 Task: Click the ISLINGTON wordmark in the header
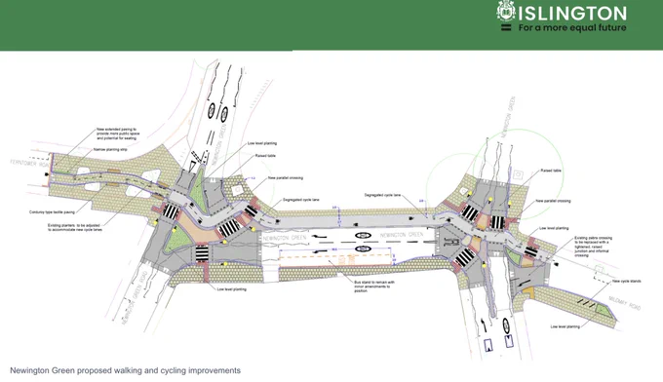click(572, 14)
